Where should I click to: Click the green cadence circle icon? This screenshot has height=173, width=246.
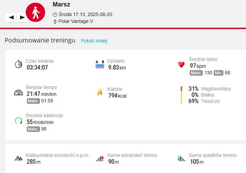coord(18,121)
